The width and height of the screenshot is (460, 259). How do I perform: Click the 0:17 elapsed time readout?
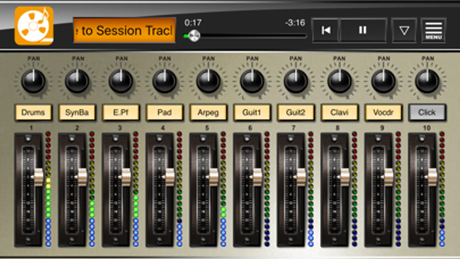193,23
